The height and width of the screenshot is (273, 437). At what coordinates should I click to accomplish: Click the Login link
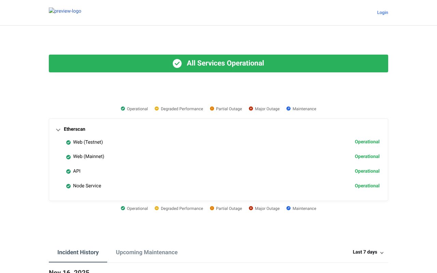(x=382, y=13)
